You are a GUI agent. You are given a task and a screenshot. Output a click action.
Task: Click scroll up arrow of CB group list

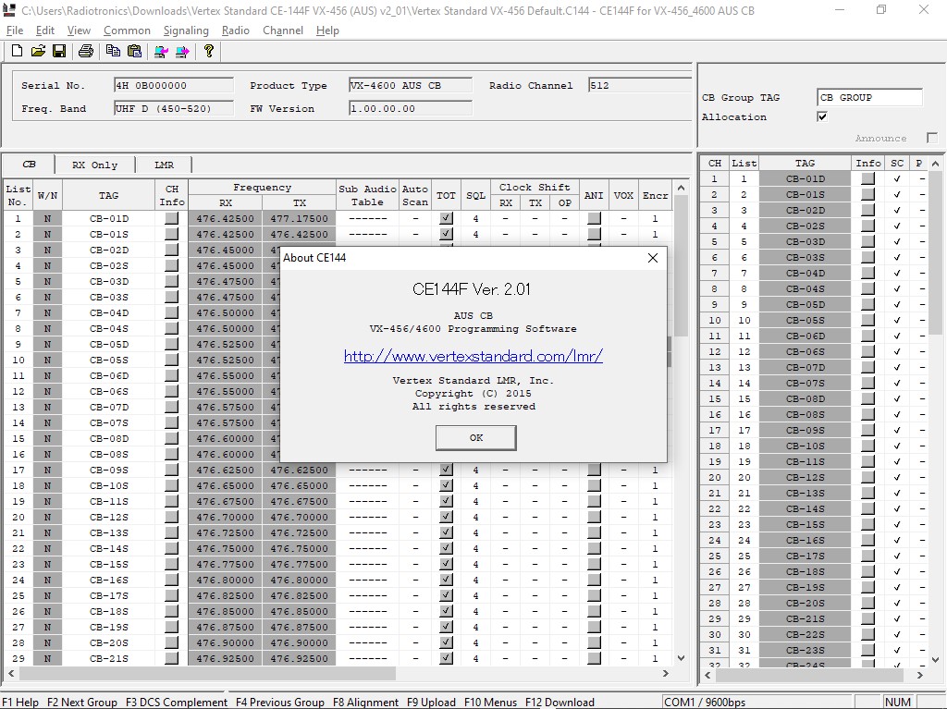[935, 164]
